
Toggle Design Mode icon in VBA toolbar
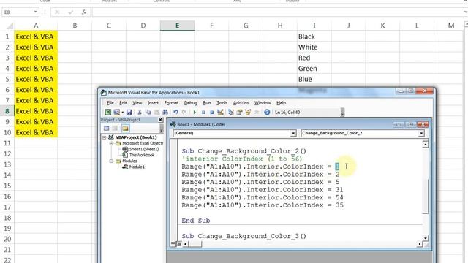pyautogui.click(x=220, y=112)
